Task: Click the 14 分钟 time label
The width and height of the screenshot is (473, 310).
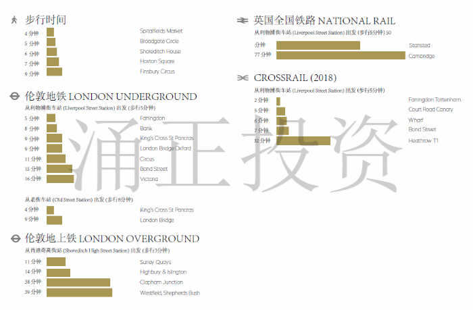Action: (33, 272)
